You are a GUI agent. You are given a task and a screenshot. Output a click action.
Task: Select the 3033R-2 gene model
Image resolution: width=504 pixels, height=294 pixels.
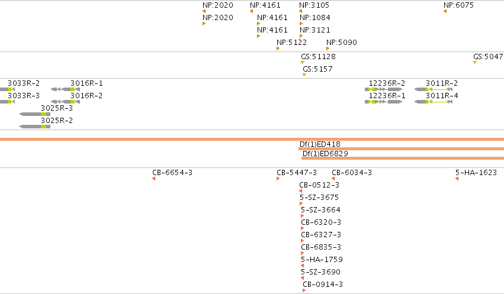coord(7,89)
